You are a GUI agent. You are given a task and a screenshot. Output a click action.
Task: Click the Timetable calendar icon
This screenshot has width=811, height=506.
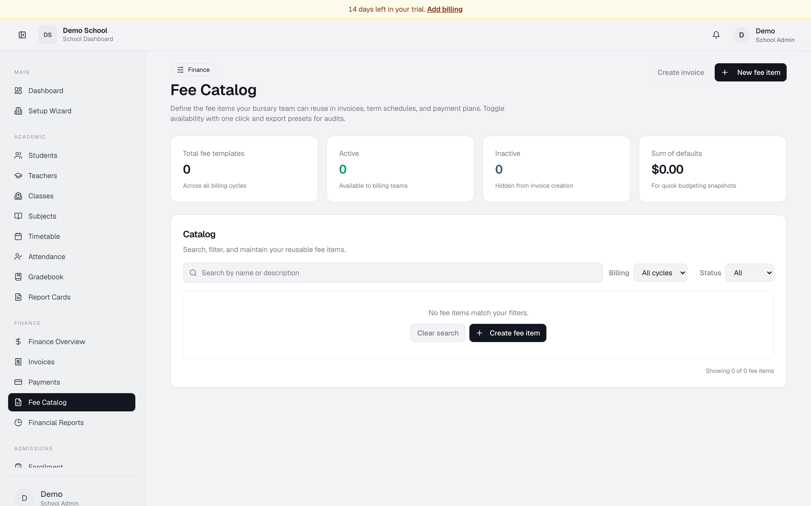tap(18, 236)
